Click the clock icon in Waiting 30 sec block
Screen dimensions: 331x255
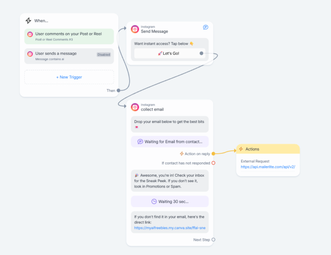click(154, 202)
